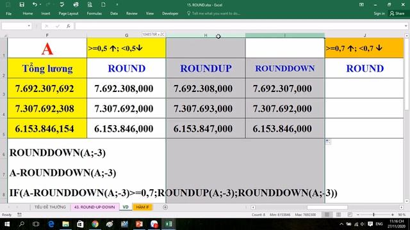Open the Windows Start menu

click(x=7, y=224)
